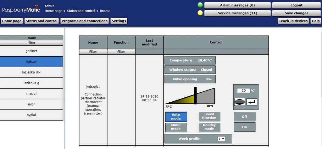Image resolution: width=322 pixels, height=149 pixels.
Task: Select the jedrzej room
Action: coord(31,62)
